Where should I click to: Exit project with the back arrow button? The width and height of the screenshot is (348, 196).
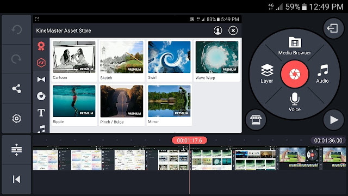point(333,28)
